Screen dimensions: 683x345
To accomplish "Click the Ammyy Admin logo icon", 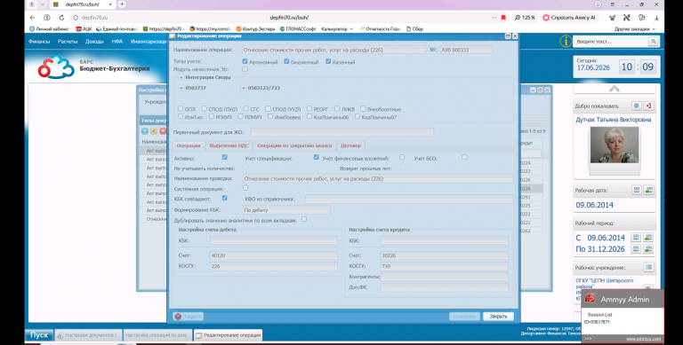I will click(x=590, y=299).
